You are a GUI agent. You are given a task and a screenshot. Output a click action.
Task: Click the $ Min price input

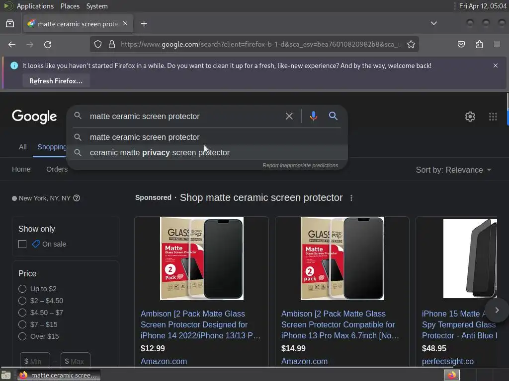pos(35,361)
